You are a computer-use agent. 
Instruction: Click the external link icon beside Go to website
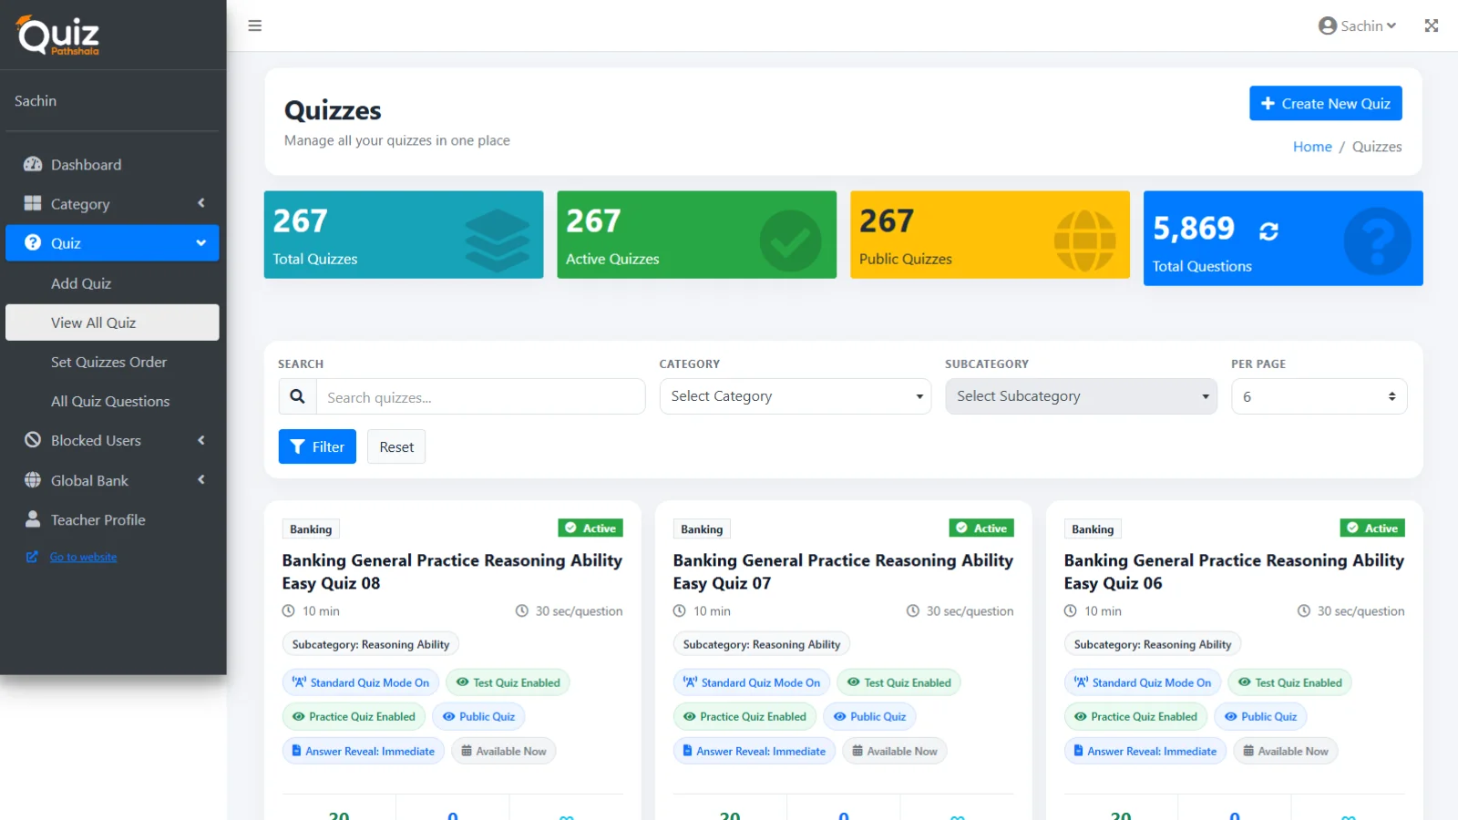click(32, 557)
